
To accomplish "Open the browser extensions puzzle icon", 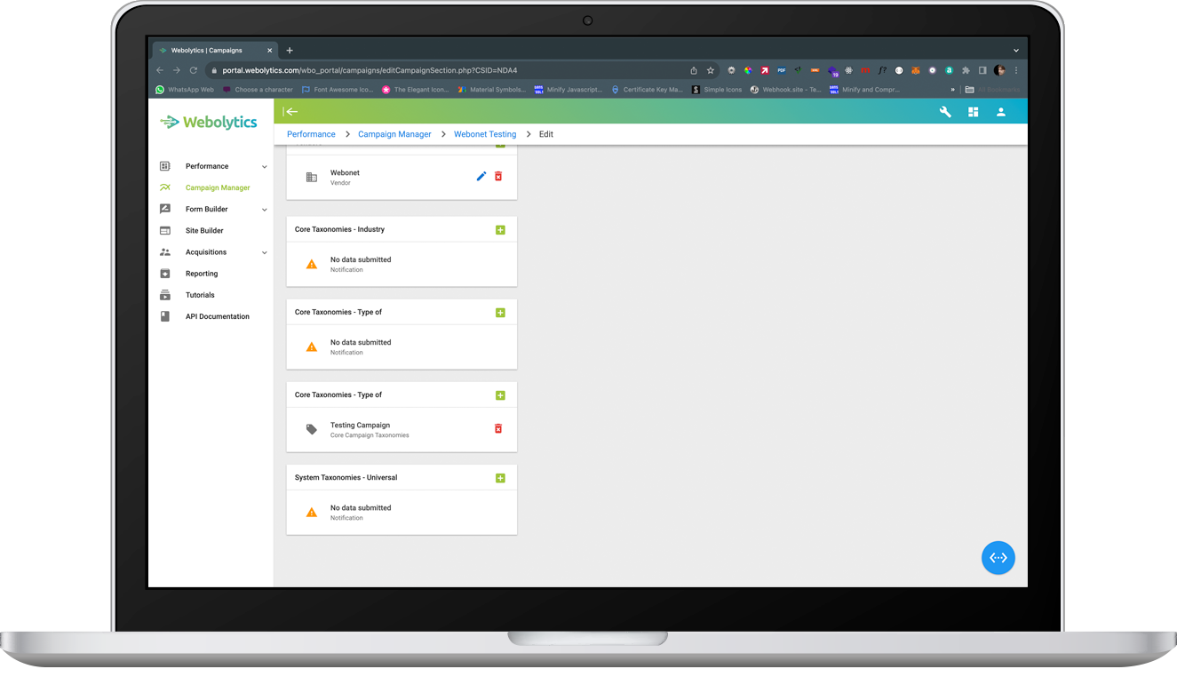I will tap(966, 70).
